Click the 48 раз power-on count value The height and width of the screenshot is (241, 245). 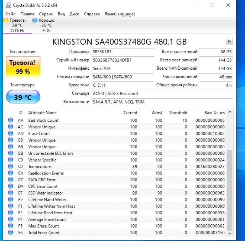216,77
